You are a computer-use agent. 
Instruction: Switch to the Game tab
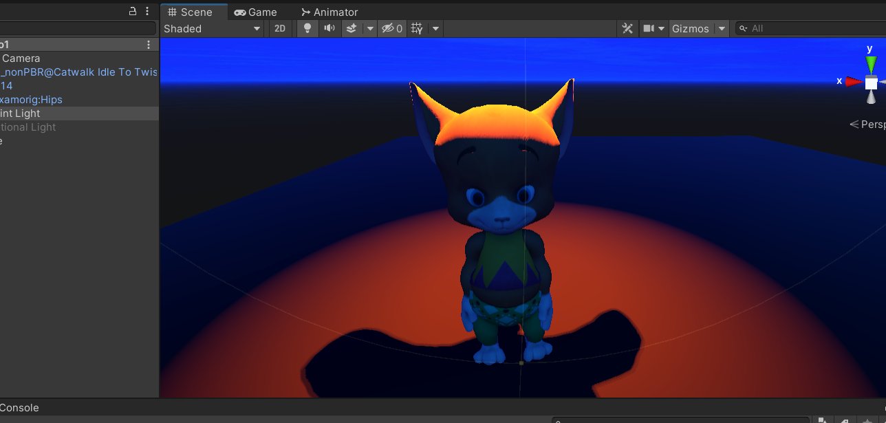[x=255, y=12]
